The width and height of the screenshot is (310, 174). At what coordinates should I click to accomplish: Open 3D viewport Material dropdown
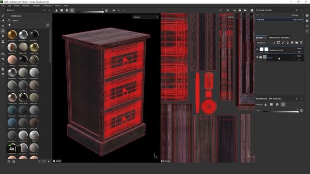tap(146, 17)
